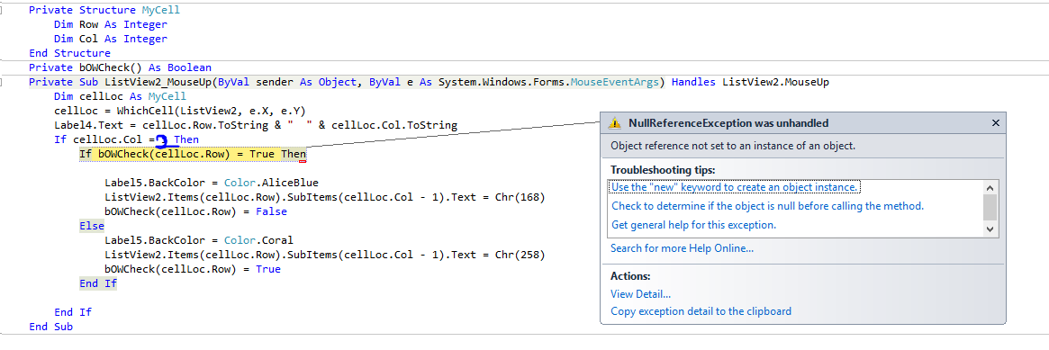The height and width of the screenshot is (350, 1049).
Task: Open "Get general help for this exception"
Action: click(693, 225)
